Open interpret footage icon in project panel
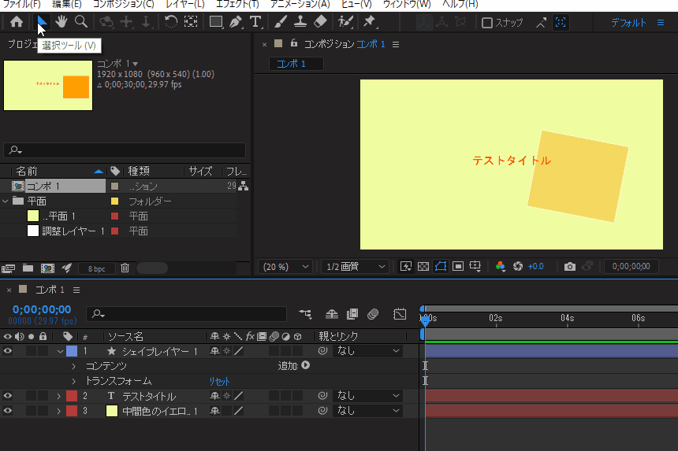This screenshot has width=678, height=451. click(x=8, y=268)
